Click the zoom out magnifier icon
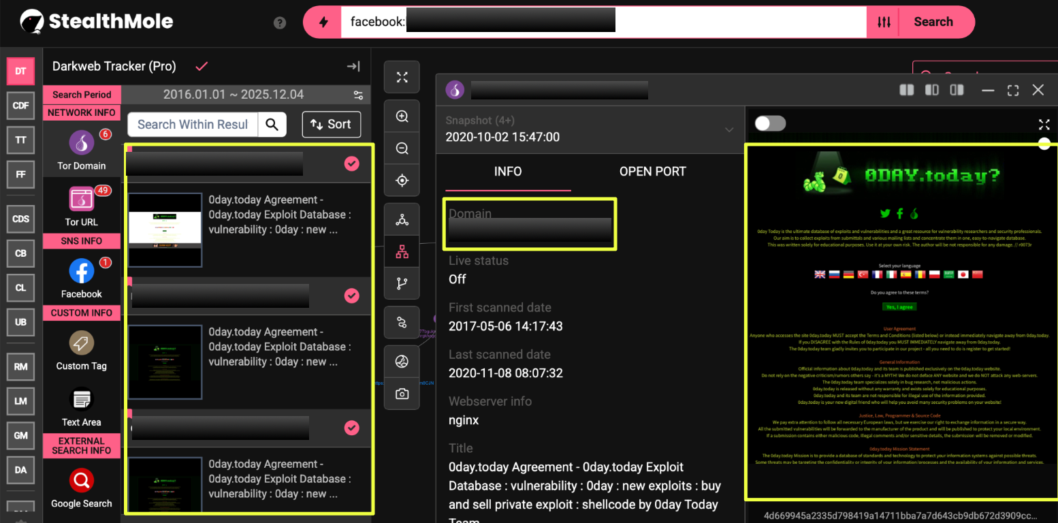 tap(402, 148)
